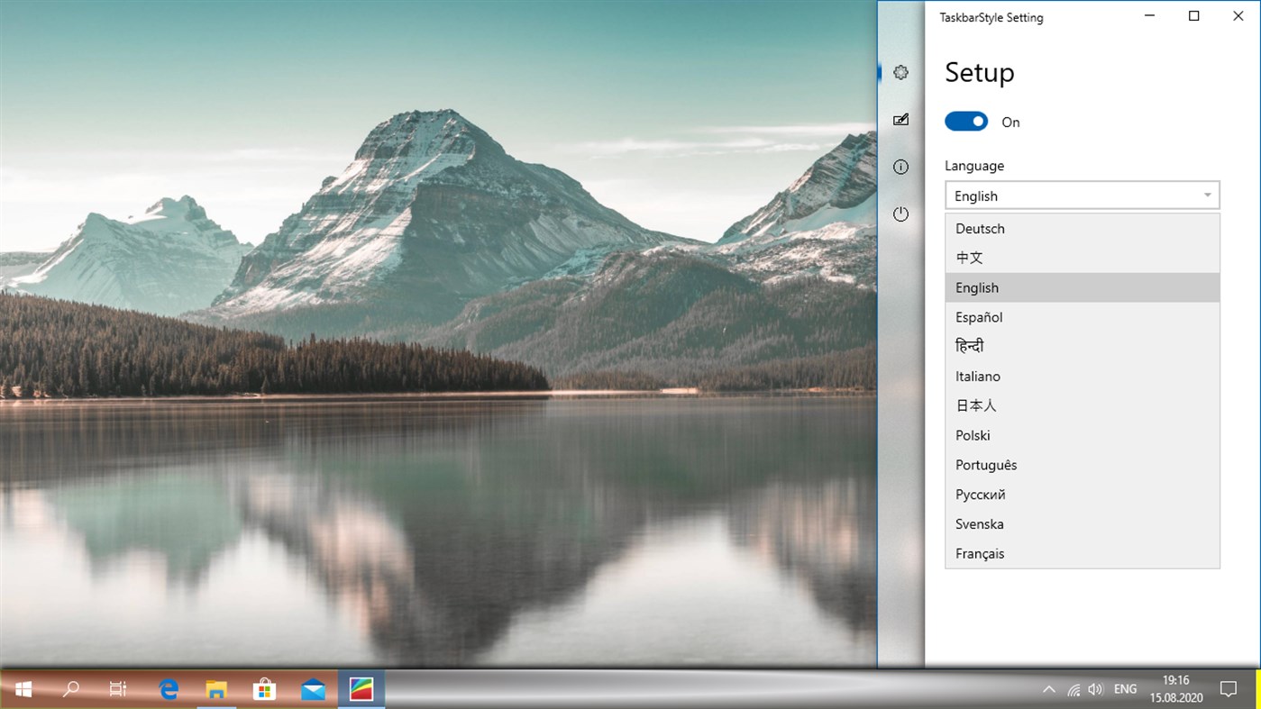Launch Microsoft Edge from the taskbar
Screen dimensions: 1261x709
168,689
